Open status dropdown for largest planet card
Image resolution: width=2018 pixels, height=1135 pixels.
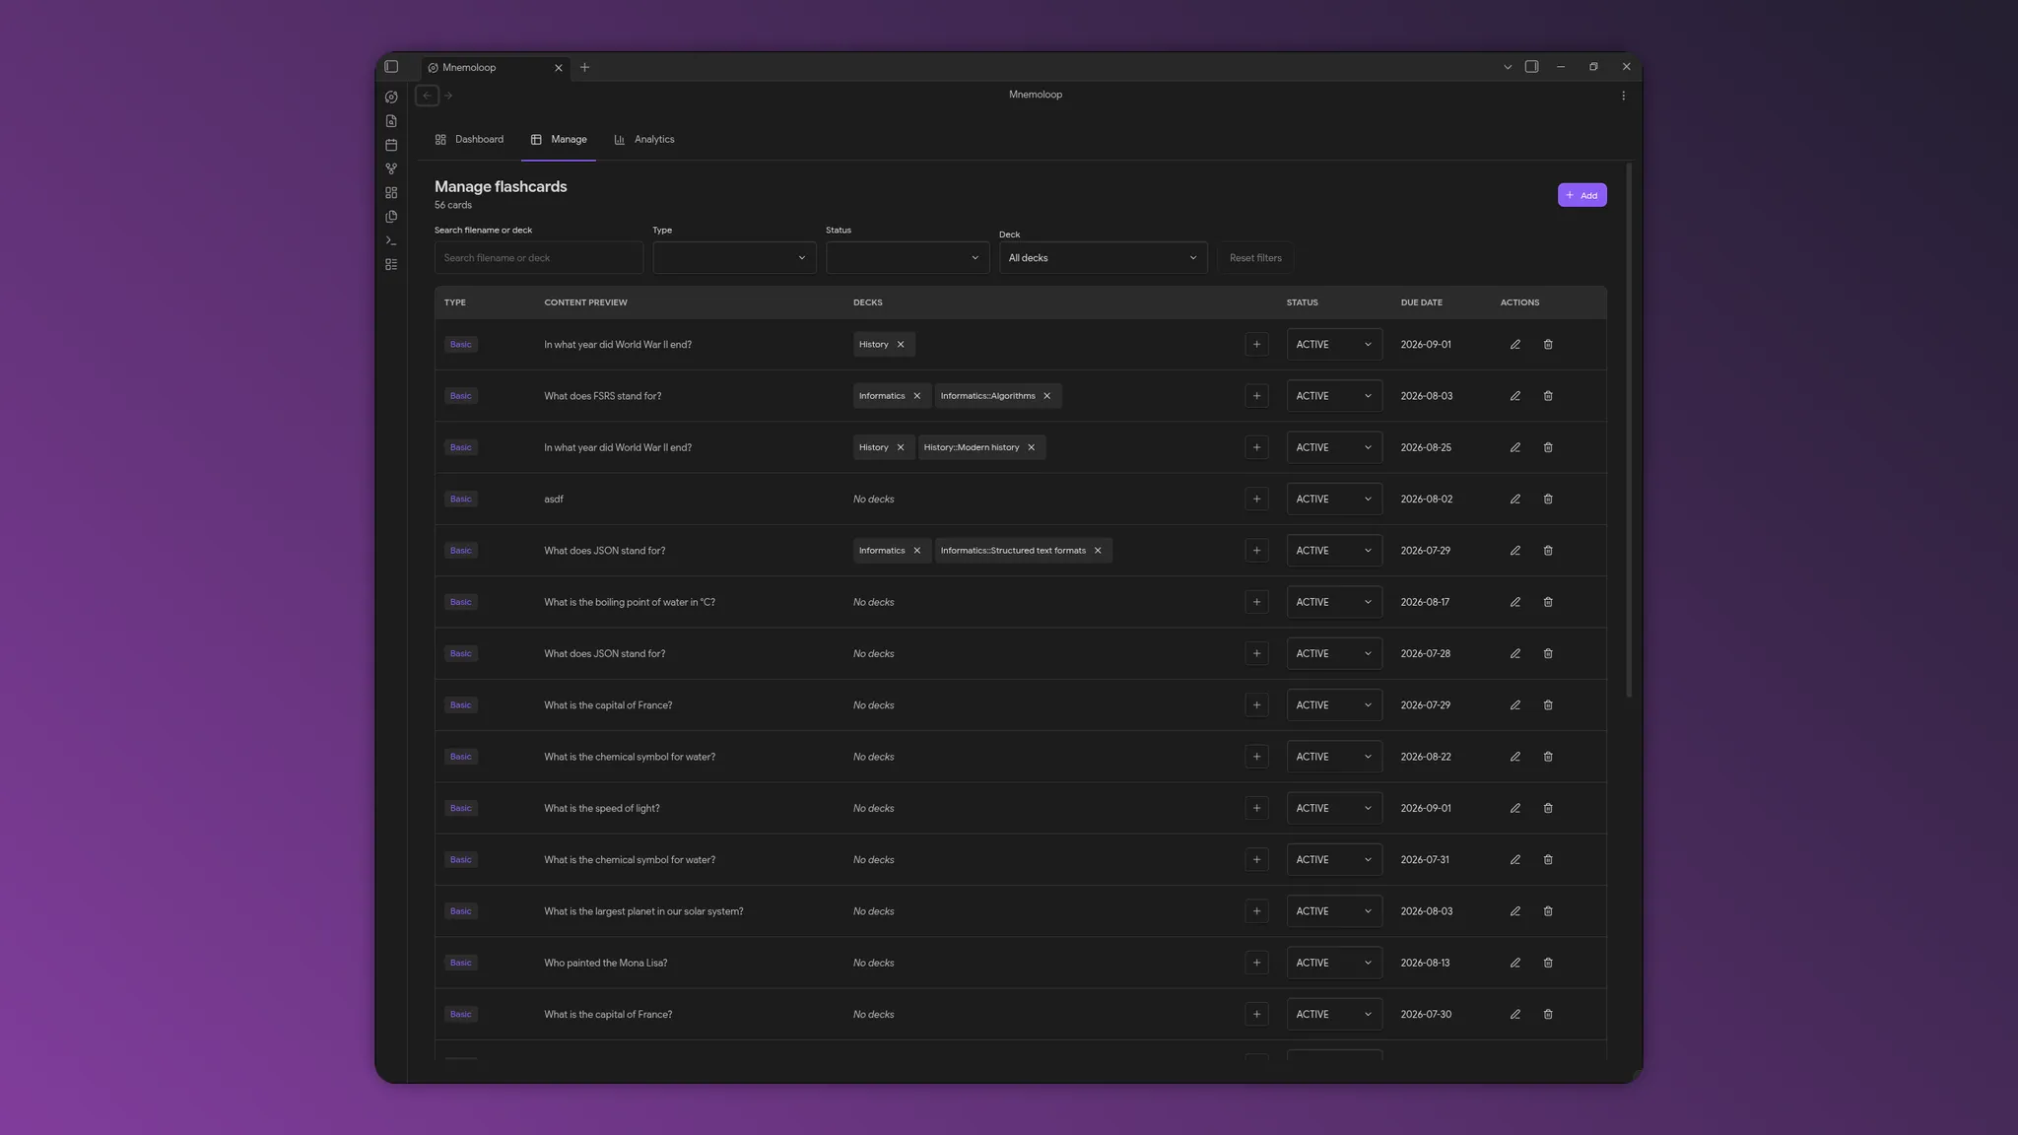tap(1334, 911)
